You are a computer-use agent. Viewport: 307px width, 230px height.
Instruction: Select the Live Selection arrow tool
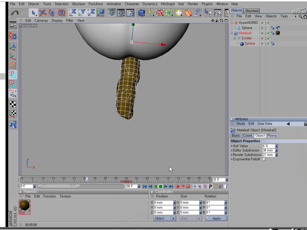(33, 13)
